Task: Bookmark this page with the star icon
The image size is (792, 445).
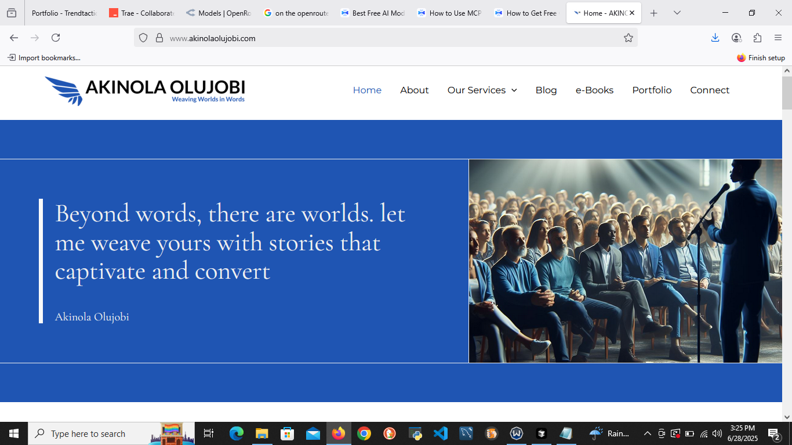Action: coord(628,38)
